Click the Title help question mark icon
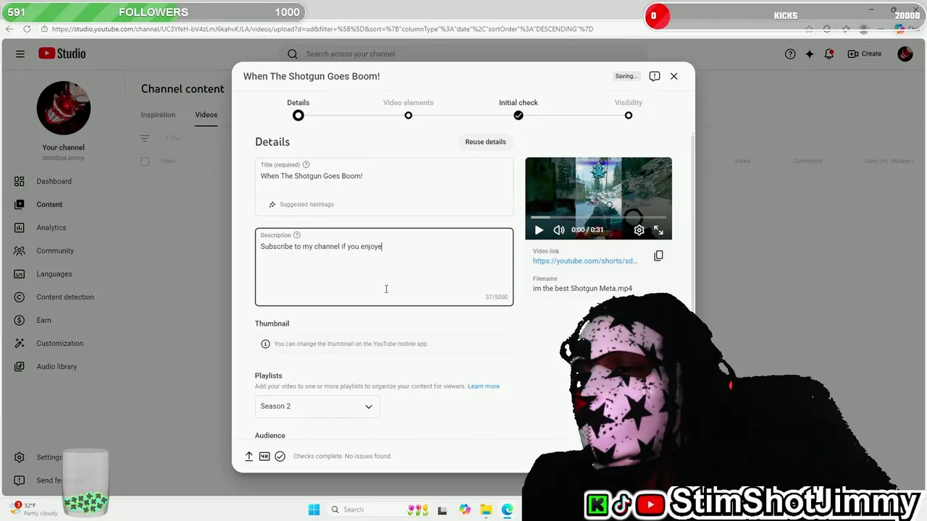Viewport: 927px width, 521px height. pos(306,165)
